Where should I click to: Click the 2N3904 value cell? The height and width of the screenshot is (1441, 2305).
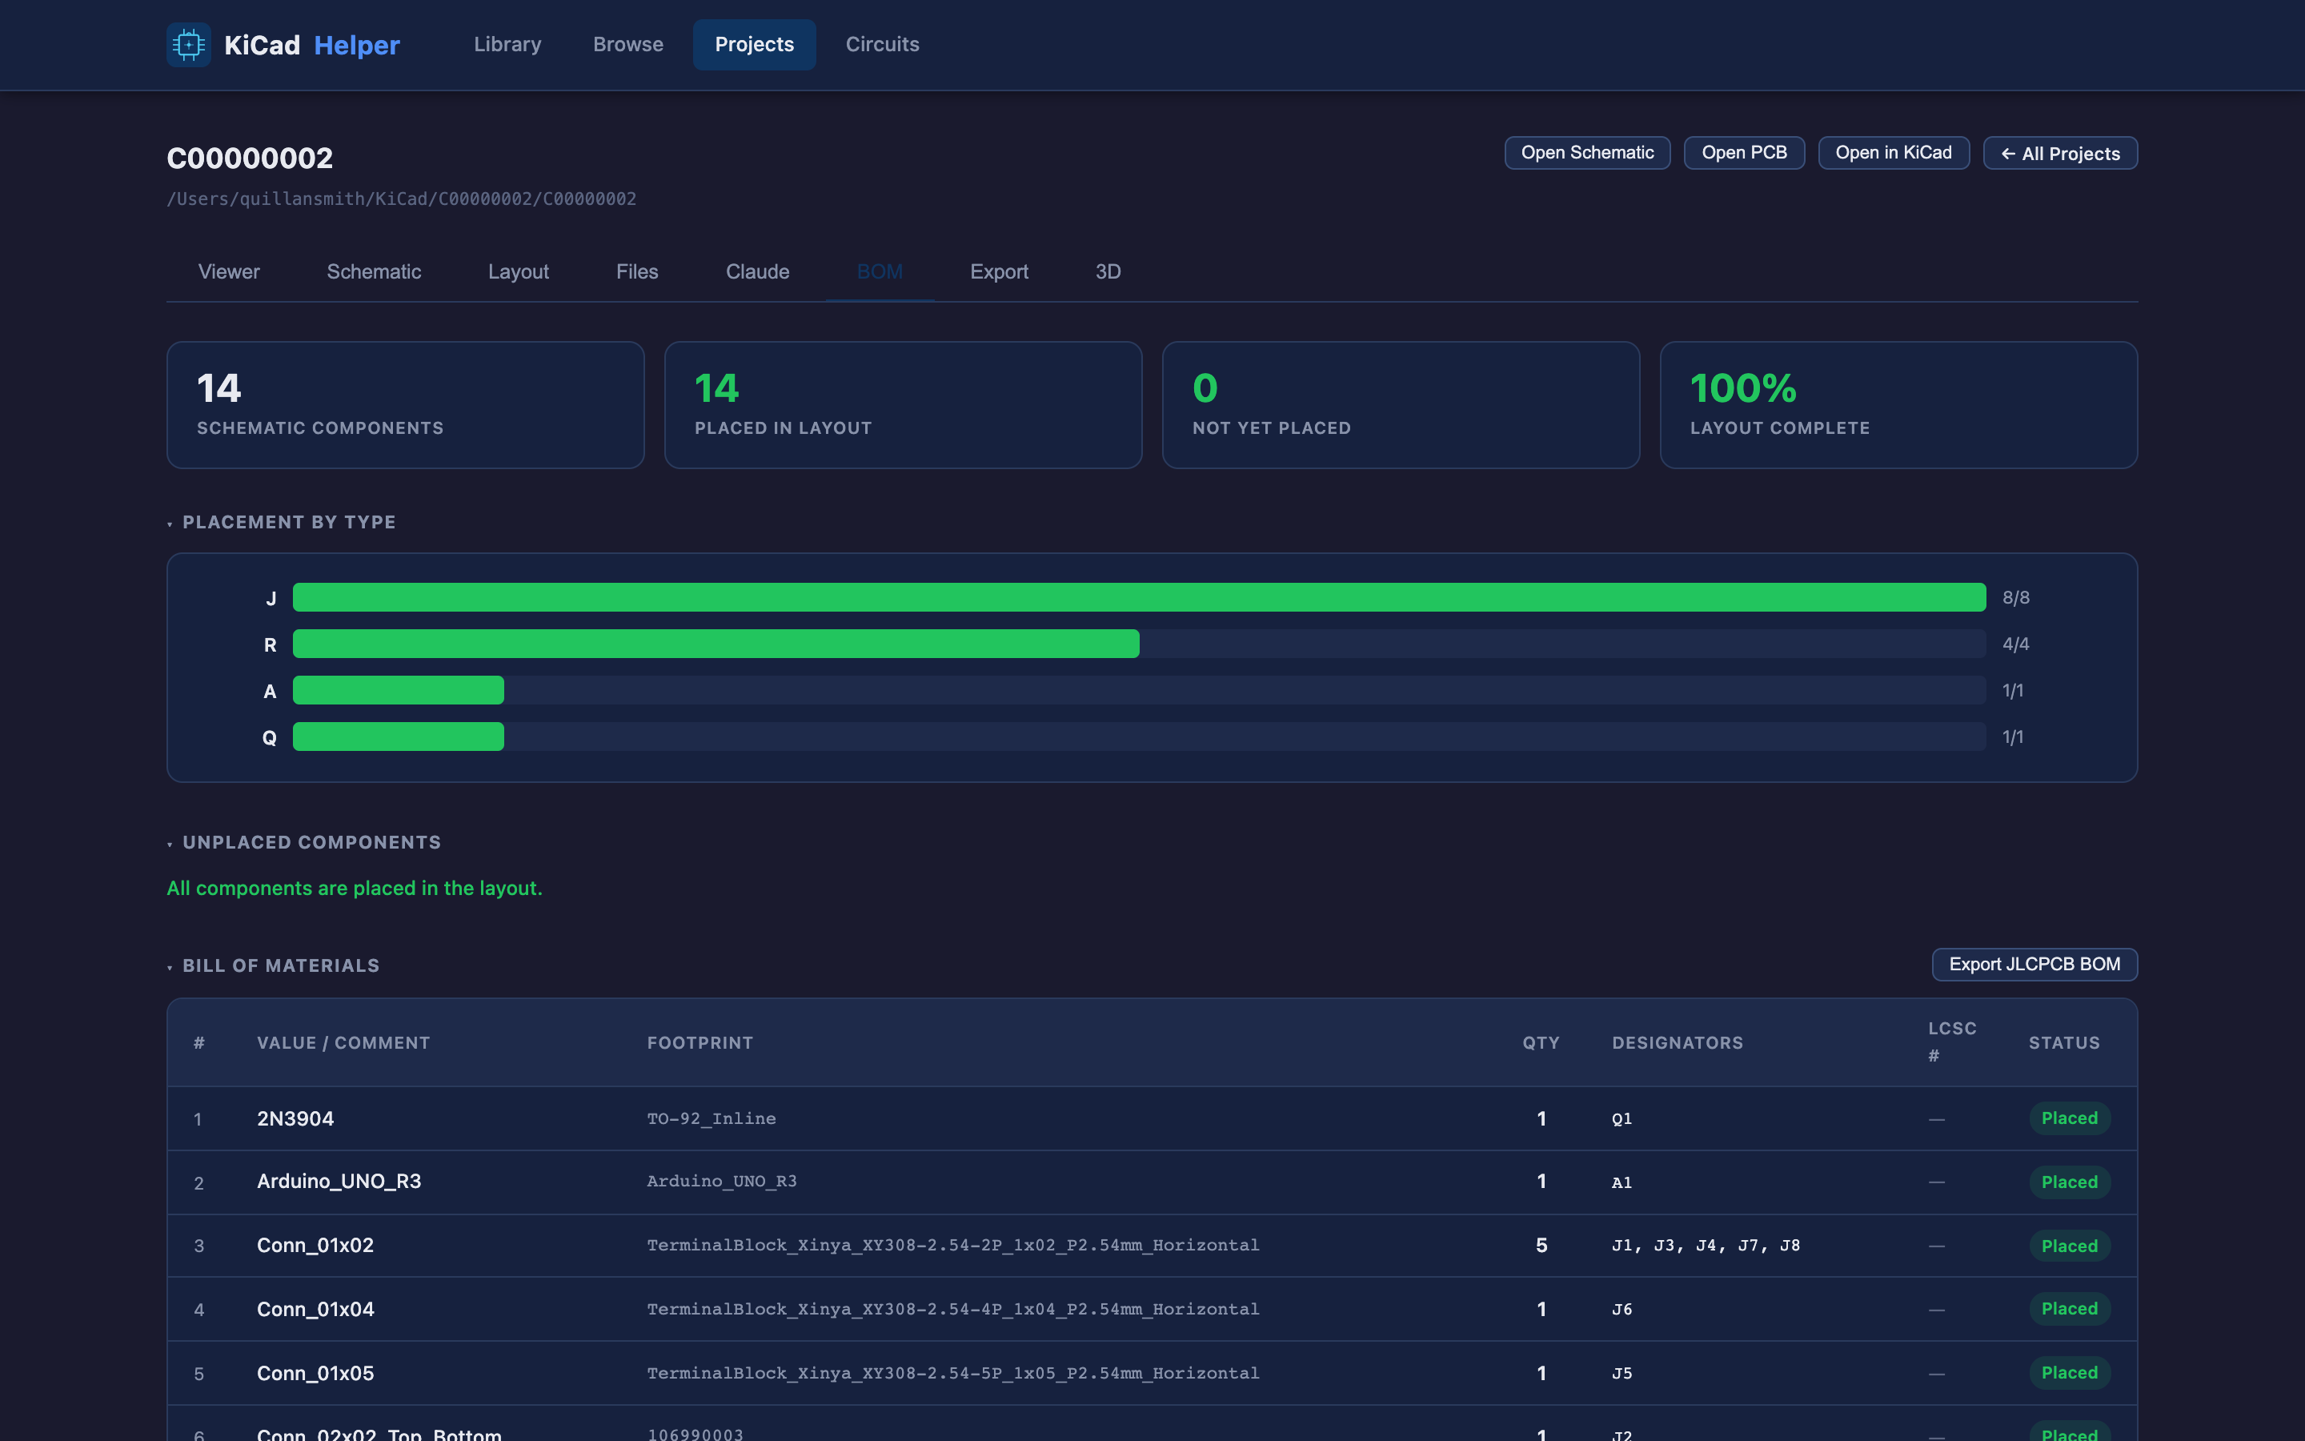tap(295, 1119)
